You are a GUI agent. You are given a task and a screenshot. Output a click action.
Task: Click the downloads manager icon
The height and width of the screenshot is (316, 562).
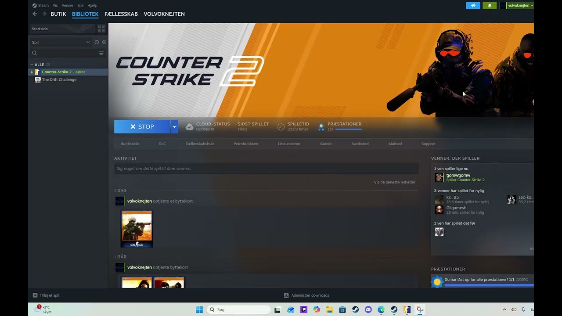click(286, 295)
